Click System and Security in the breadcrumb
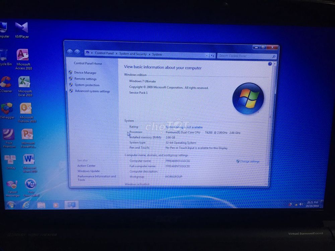Image resolution: width=335 pixels, height=251 pixels. [133, 54]
